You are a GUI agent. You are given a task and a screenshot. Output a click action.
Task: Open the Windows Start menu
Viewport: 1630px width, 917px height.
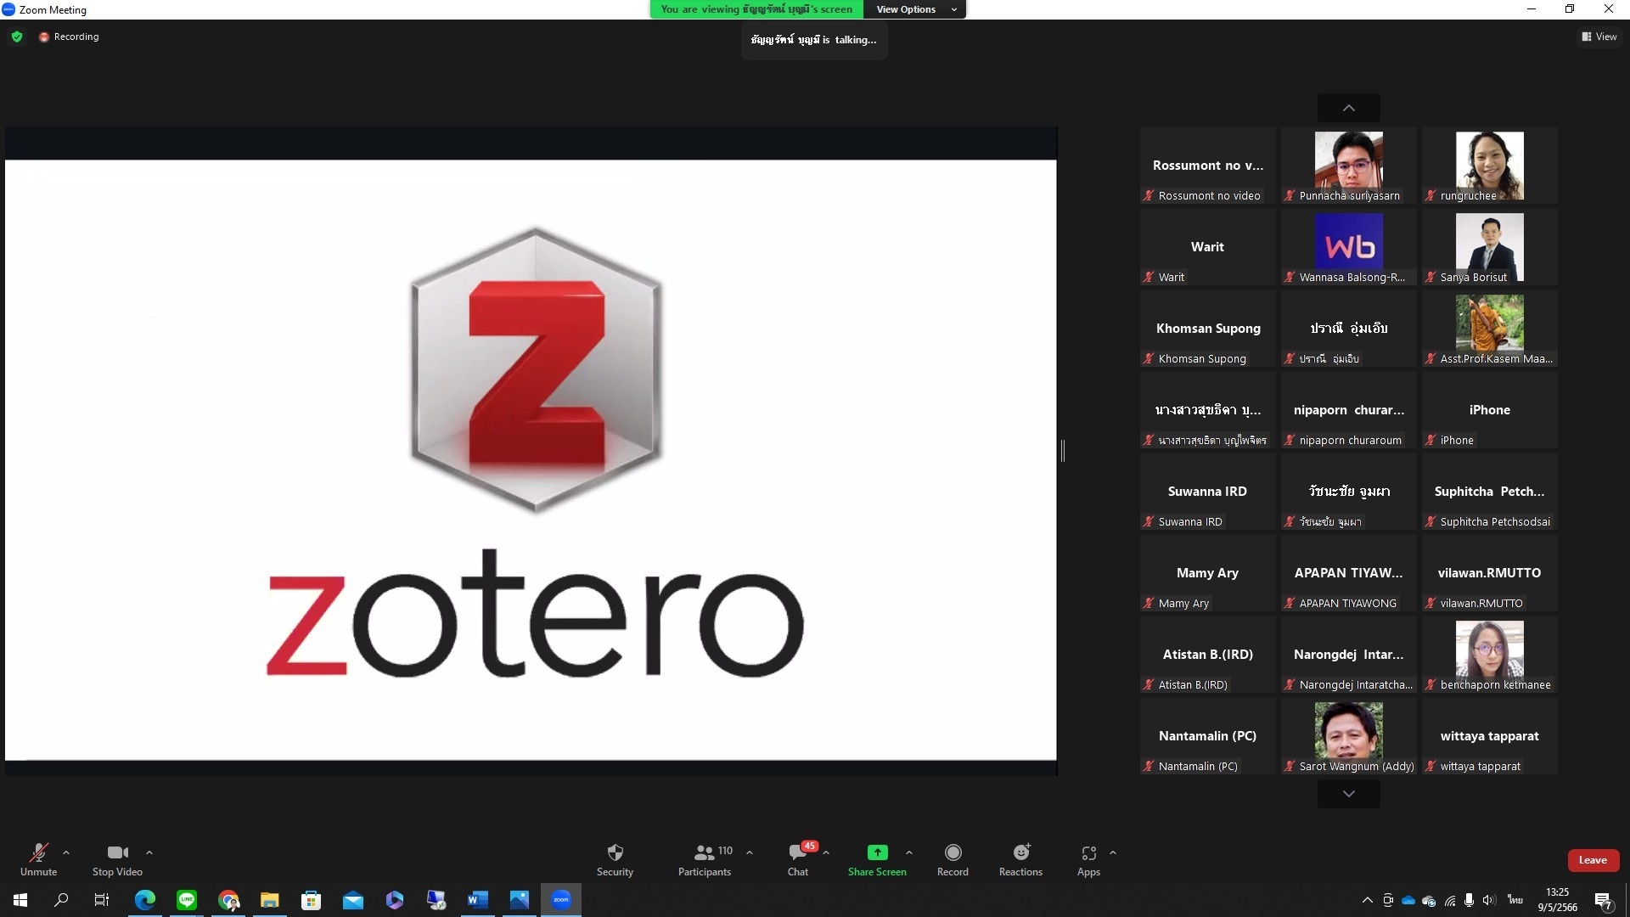click(20, 900)
